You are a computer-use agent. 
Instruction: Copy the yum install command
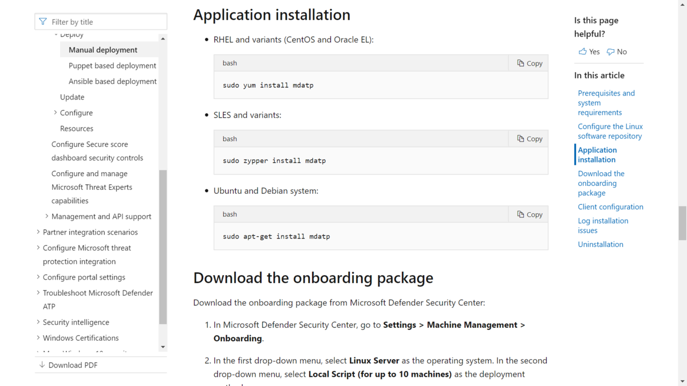pyautogui.click(x=529, y=63)
